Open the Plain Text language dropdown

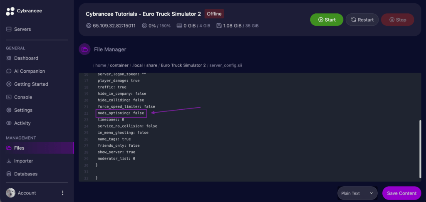(x=357, y=193)
